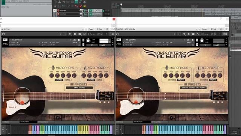Switch to INSTRUMENT tab in right instrument
Image resolution: width=241 pixels, height=136 pixels.
click(x=142, y=122)
